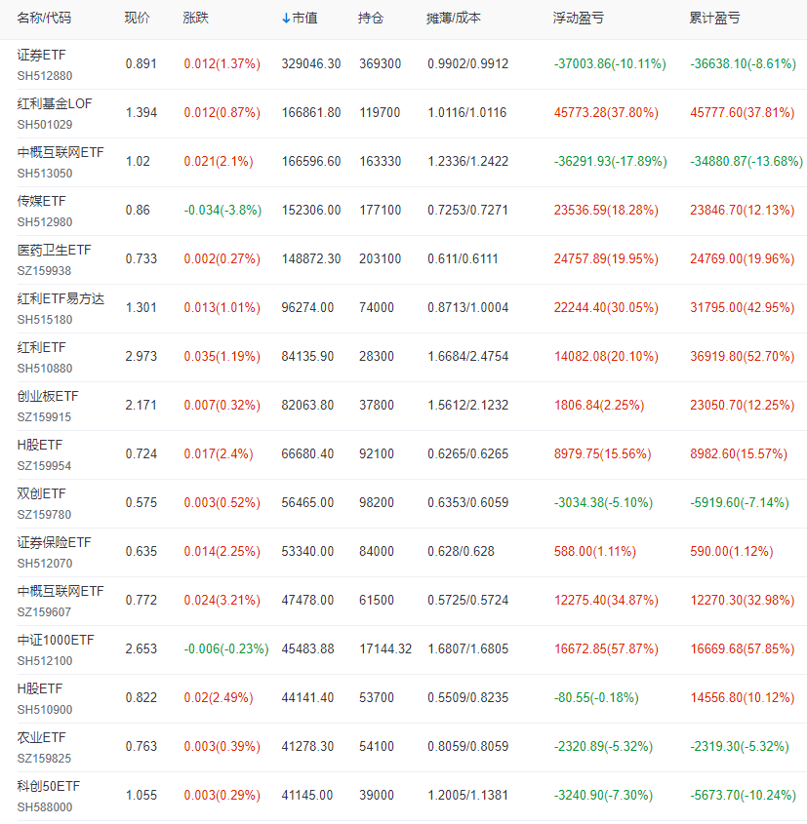This screenshot has height=824, width=807.
Task: Select floating loss -80.55(-0.18%)
Action: [596, 698]
